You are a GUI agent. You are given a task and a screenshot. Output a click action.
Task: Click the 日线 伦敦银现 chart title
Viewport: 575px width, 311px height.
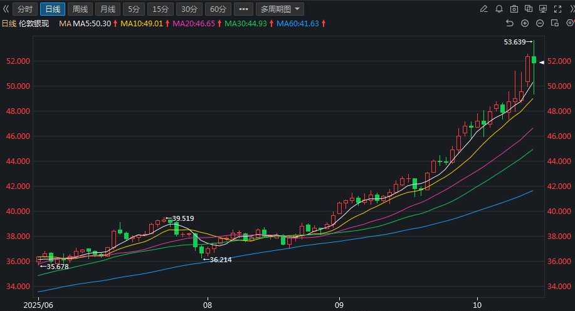point(25,24)
